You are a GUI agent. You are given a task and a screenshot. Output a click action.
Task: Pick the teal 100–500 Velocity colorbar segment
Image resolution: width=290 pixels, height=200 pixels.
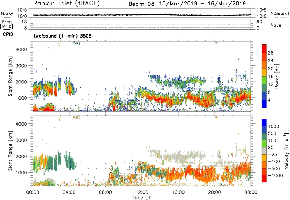(x=264, y=137)
